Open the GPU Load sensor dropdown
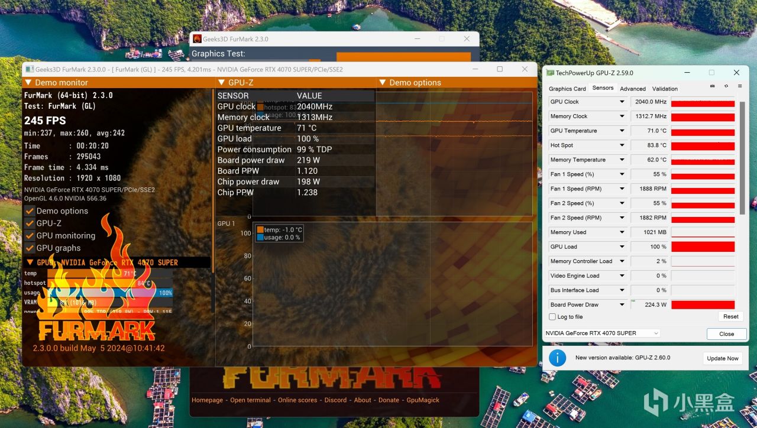Image resolution: width=757 pixels, height=428 pixels. [622, 247]
